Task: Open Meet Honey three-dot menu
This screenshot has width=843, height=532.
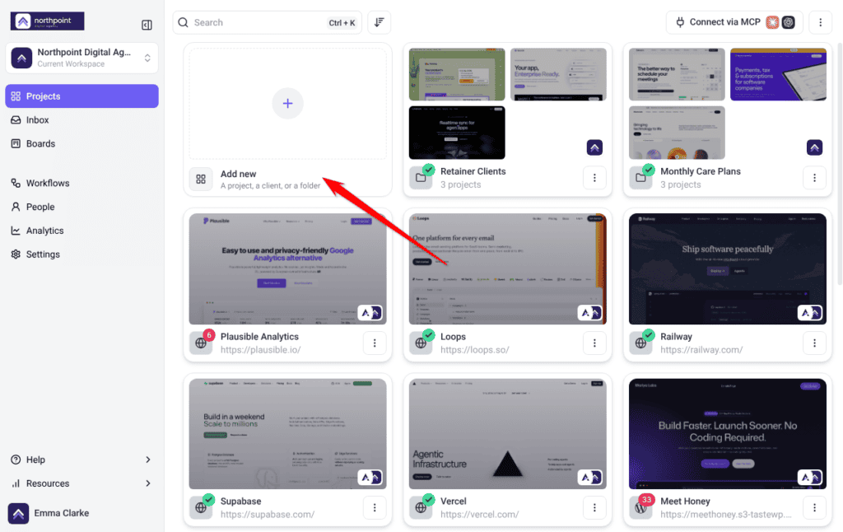Action: click(814, 508)
